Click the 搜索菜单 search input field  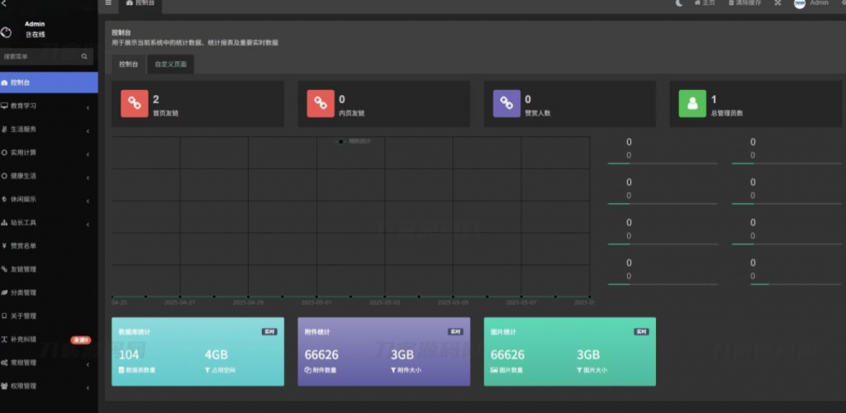(x=40, y=57)
